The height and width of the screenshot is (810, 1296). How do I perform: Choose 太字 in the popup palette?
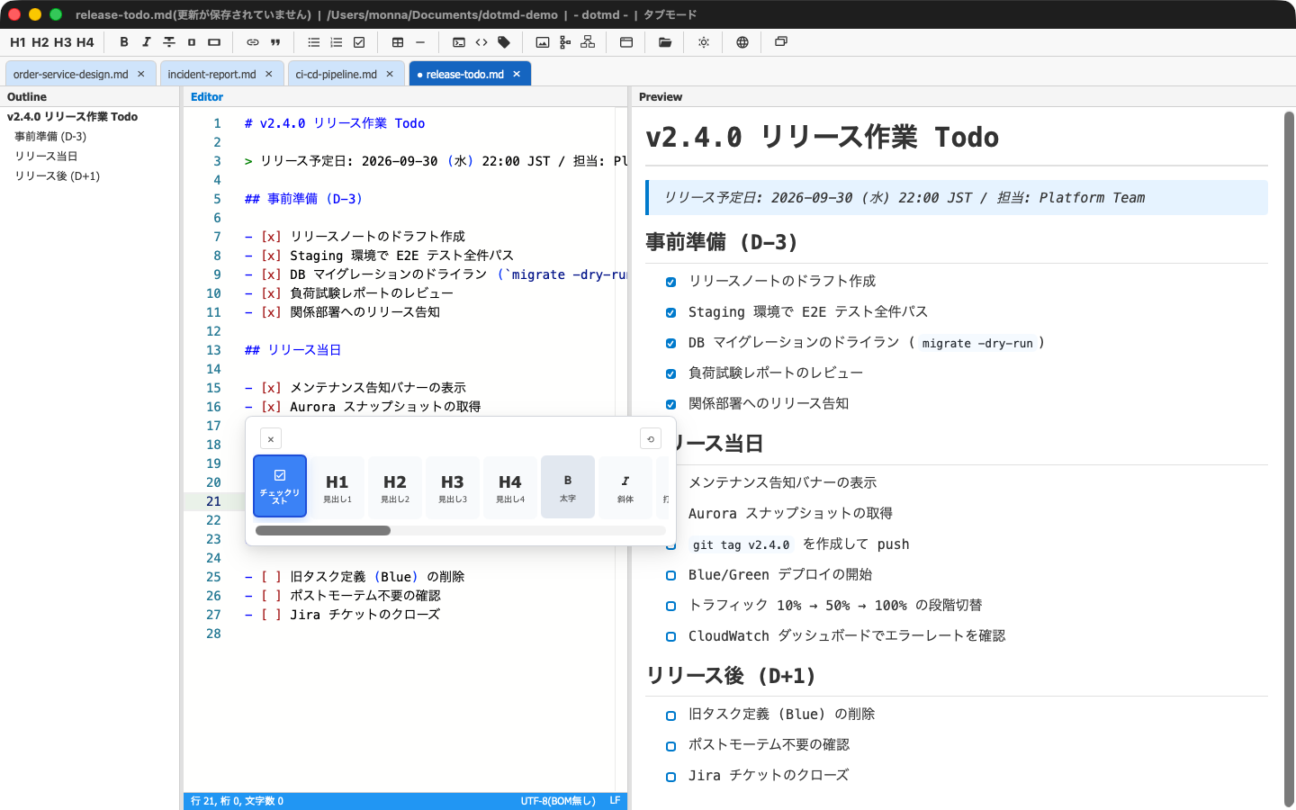568,487
